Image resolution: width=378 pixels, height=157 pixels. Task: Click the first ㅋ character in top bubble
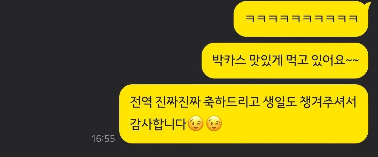click(x=250, y=19)
